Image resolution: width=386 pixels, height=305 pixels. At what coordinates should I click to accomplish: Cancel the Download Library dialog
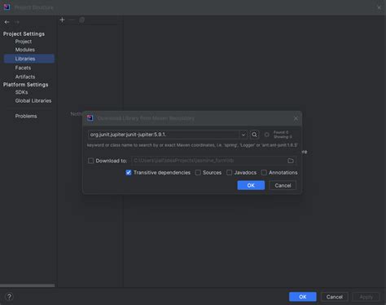[283, 185]
